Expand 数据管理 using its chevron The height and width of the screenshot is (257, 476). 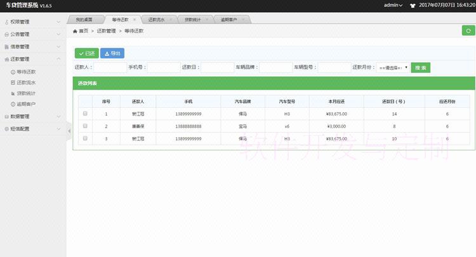(x=58, y=117)
